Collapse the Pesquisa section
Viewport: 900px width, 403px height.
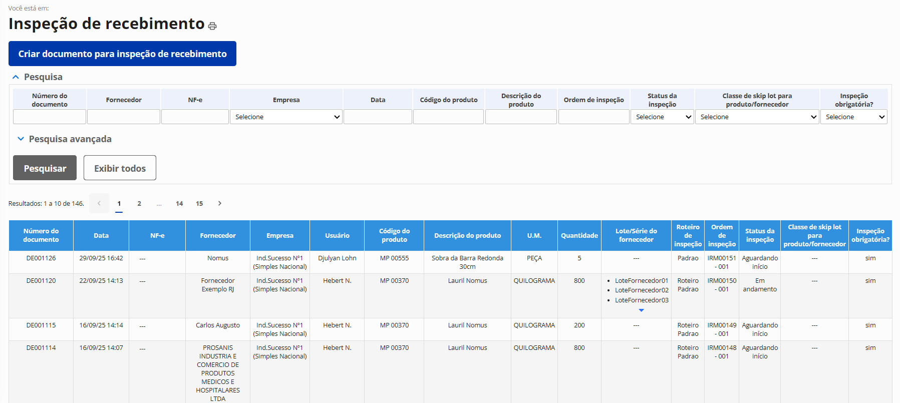point(16,77)
